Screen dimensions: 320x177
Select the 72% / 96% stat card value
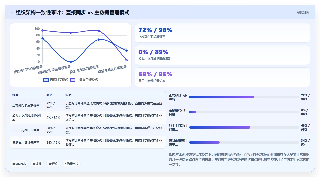point(155,30)
